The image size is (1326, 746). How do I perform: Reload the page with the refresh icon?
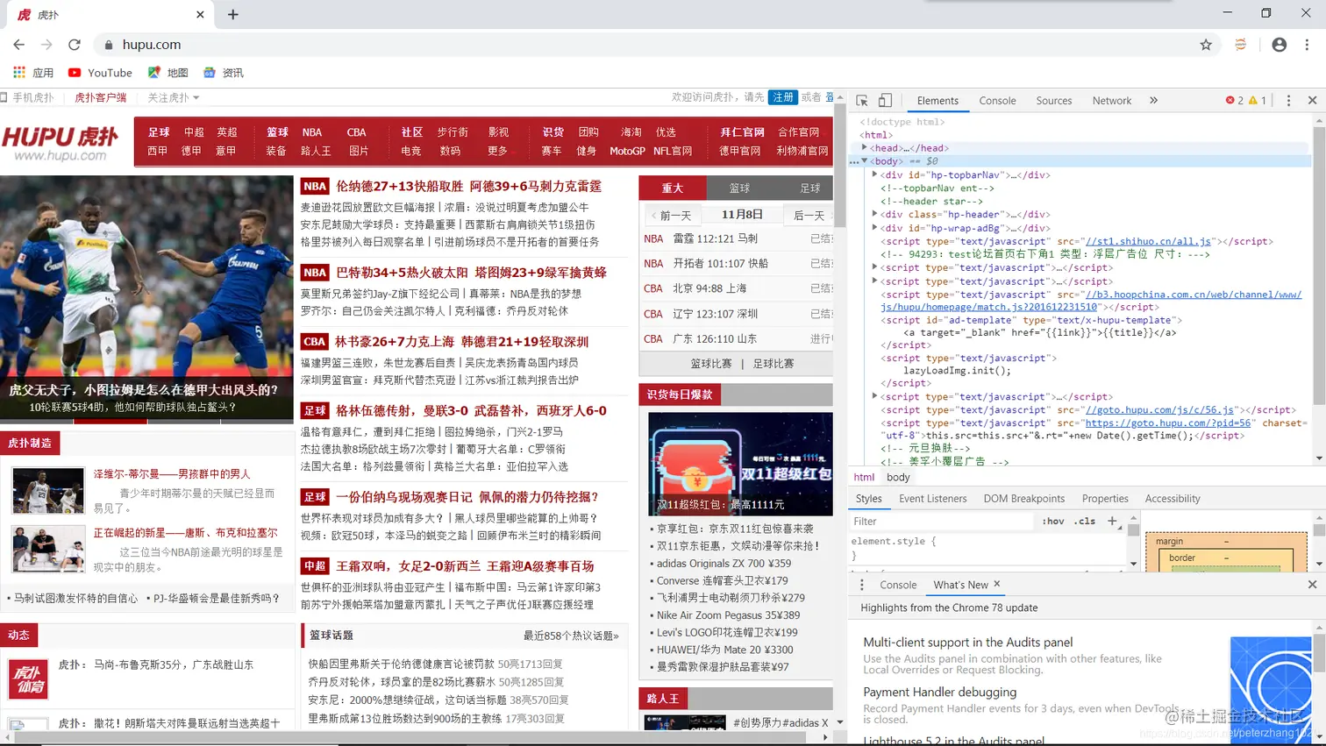[x=74, y=44]
